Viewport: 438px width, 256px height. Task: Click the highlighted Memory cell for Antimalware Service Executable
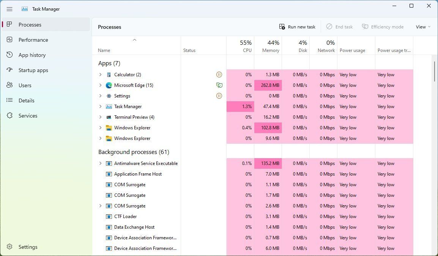coord(268,163)
